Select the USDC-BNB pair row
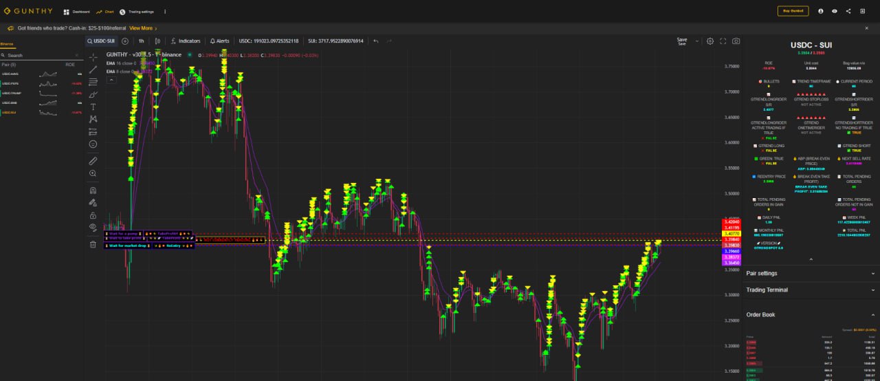The image size is (880, 381). pos(41,102)
